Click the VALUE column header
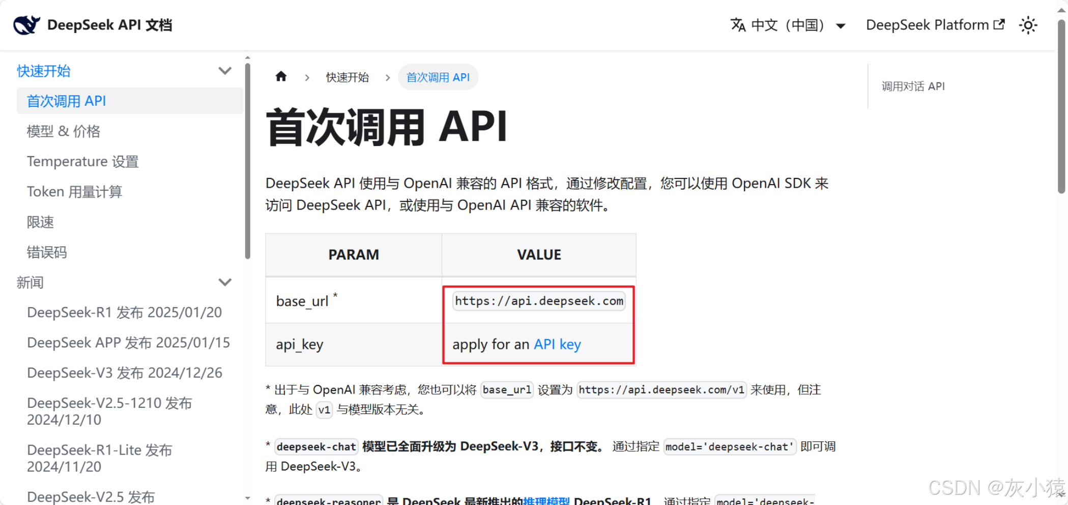The width and height of the screenshot is (1068, 505). 539,255
